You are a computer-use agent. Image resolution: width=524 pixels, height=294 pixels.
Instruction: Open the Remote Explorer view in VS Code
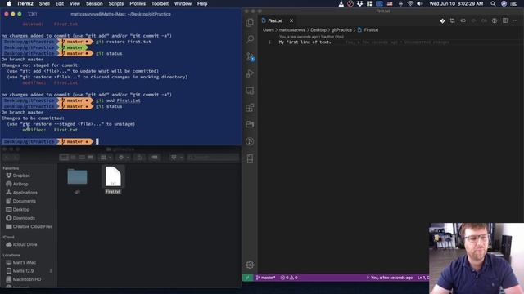(250, 91)
